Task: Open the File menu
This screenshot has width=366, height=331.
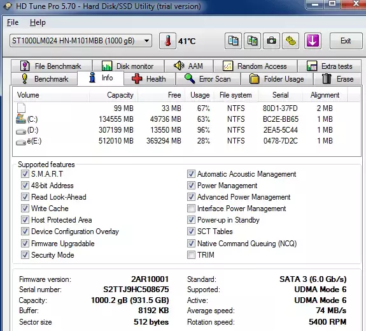Action: point(13,22)
